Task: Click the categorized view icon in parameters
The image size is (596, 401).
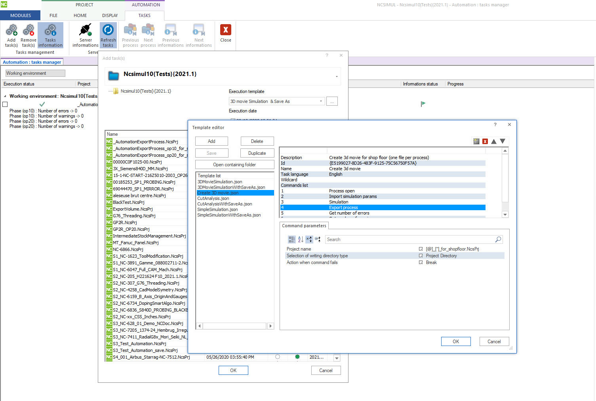Action: coord(292,239)
